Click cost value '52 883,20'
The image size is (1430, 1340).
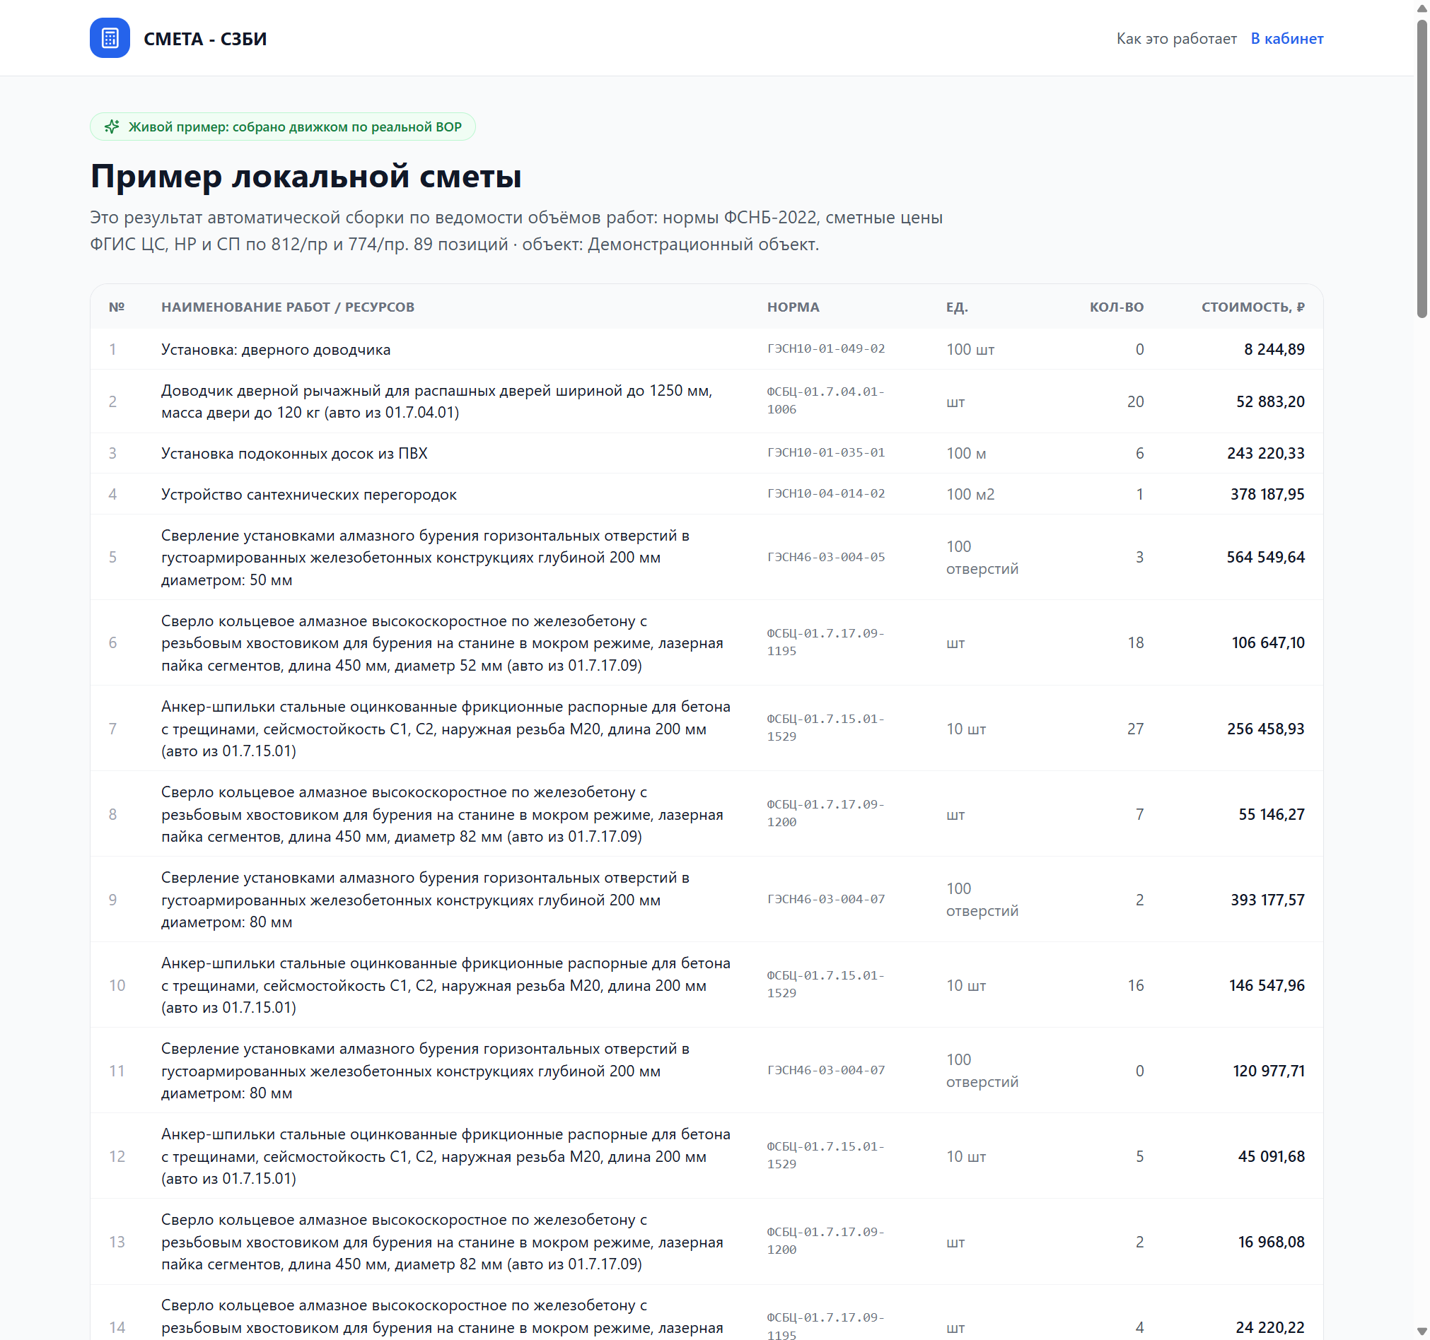tap(1270, 402)
